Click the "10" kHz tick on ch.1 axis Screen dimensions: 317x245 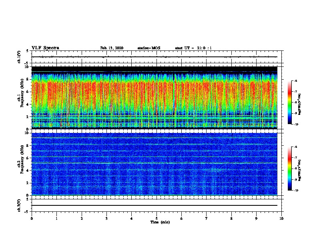pos(27,67)
